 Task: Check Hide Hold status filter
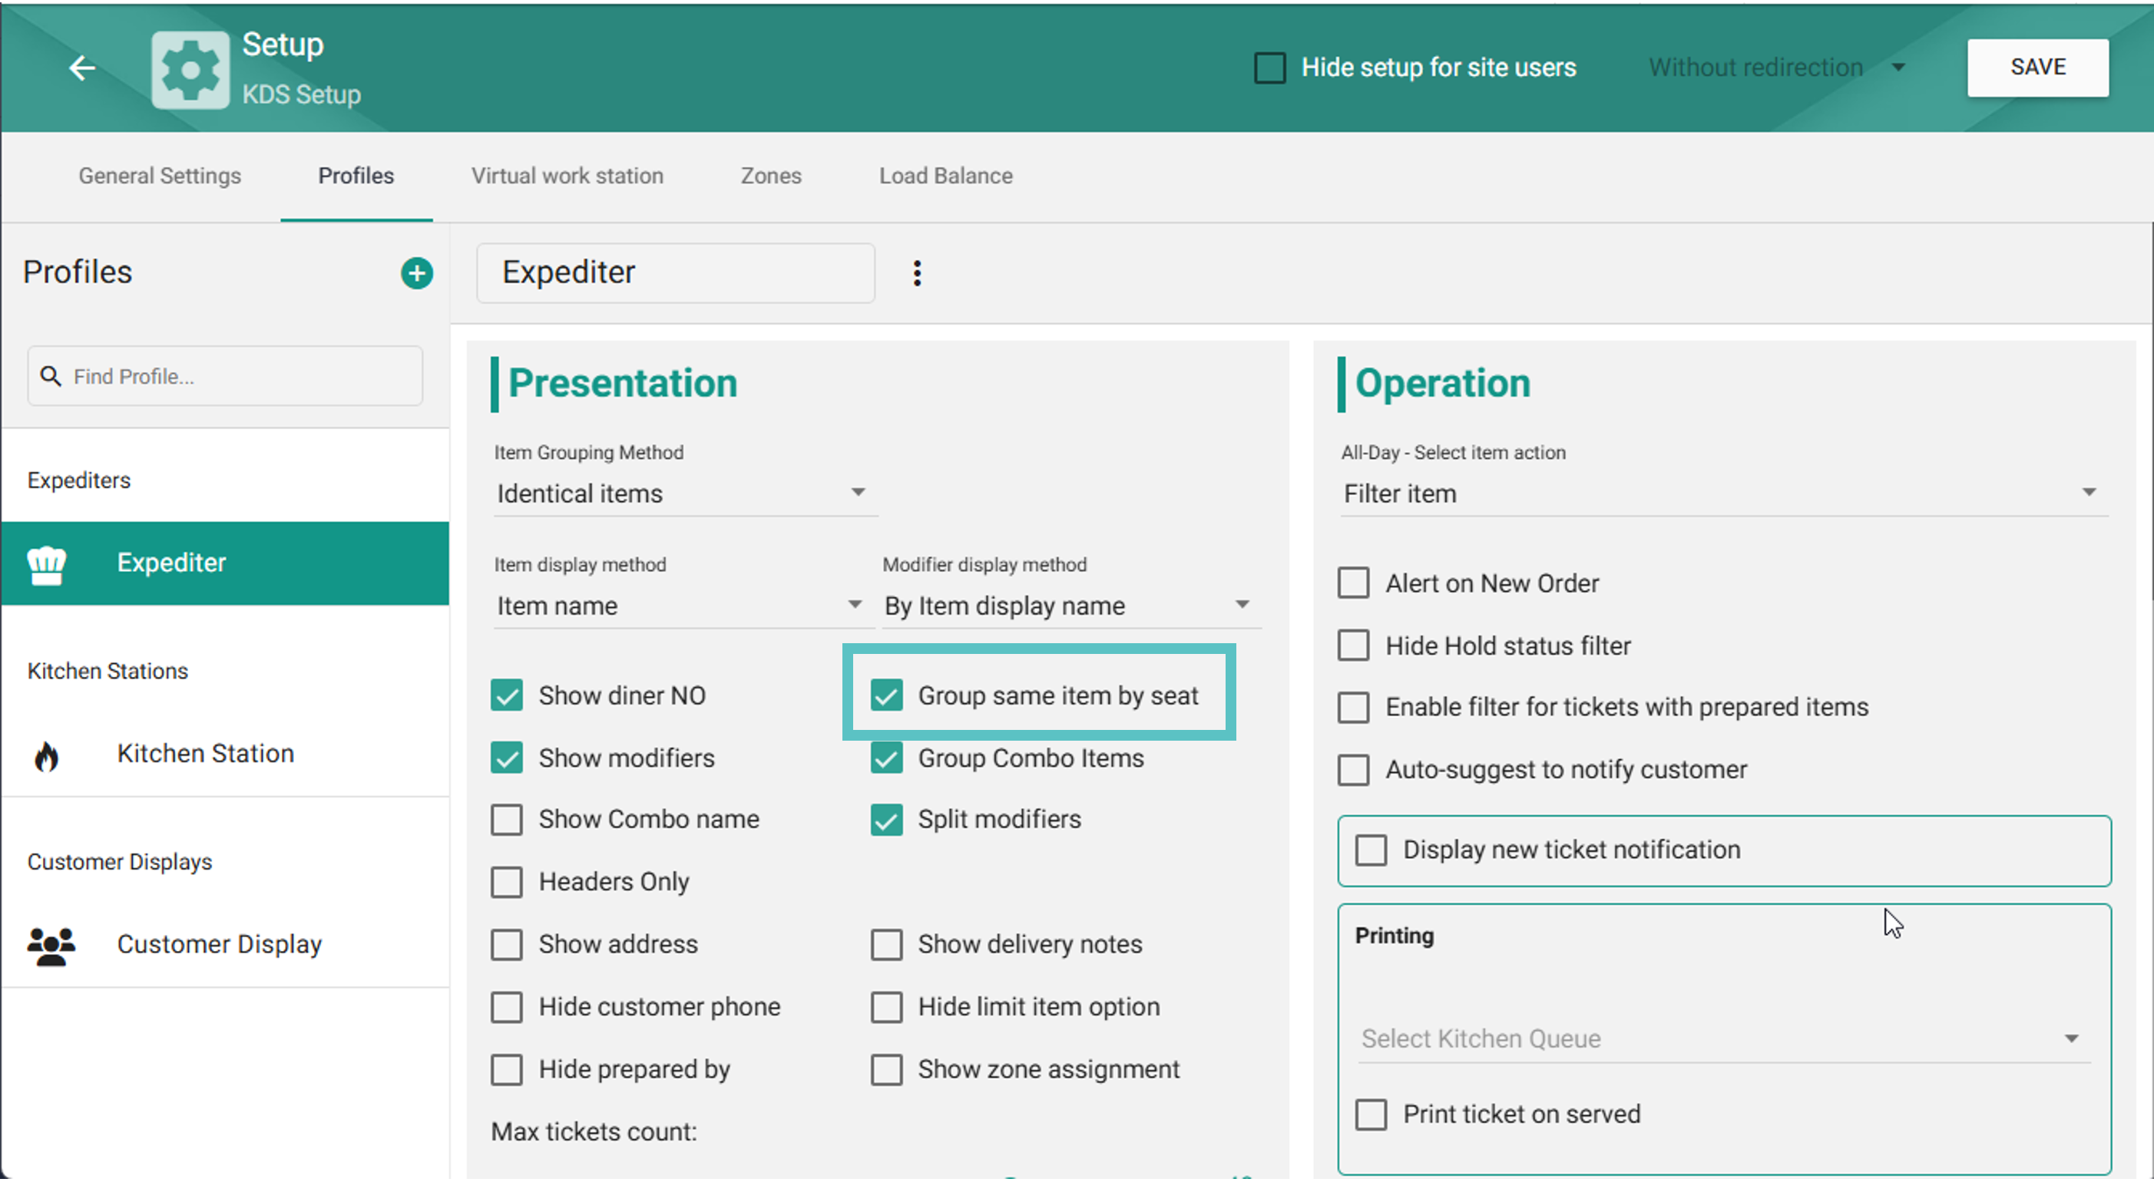coord(1354,646)
